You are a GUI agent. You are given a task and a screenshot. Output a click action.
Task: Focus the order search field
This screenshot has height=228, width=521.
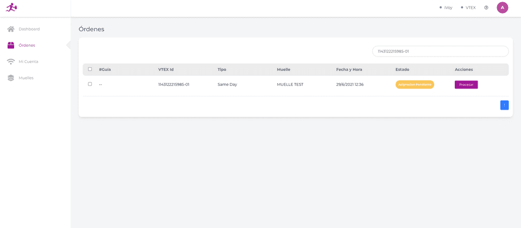pos(440,51)
